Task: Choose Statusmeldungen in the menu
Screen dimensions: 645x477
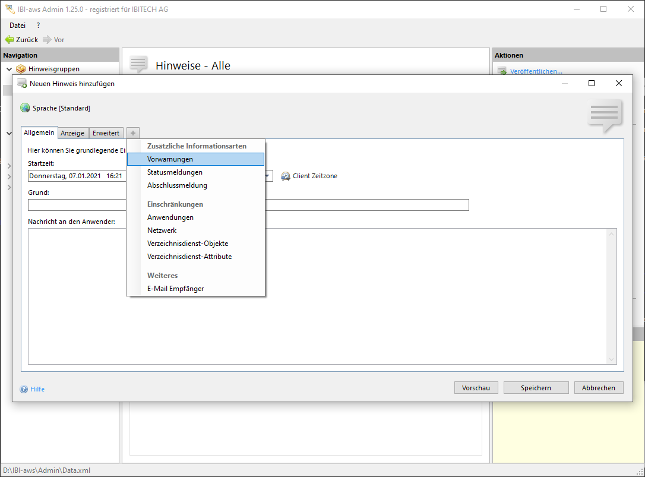Action: click(175, 172)
